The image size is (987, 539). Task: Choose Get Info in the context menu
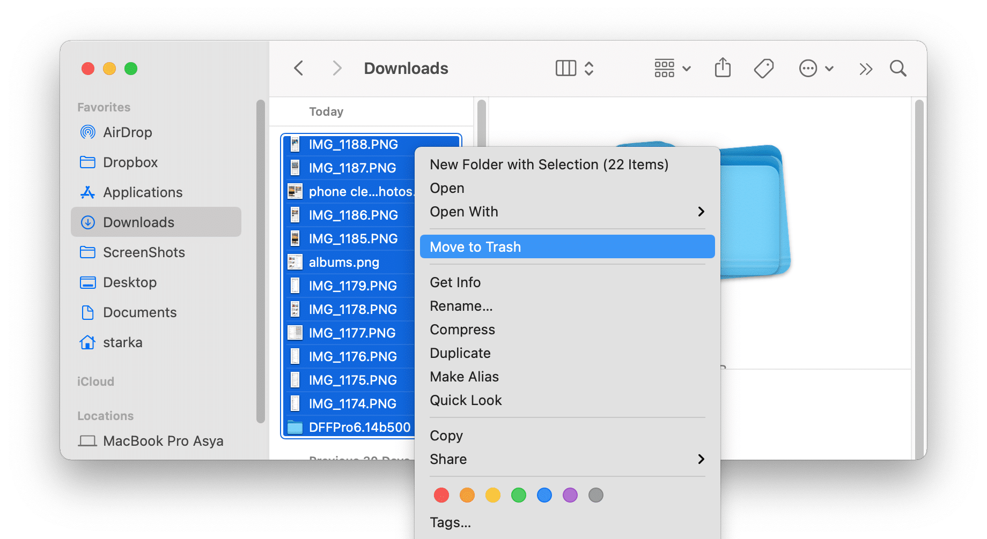(455, 282)
